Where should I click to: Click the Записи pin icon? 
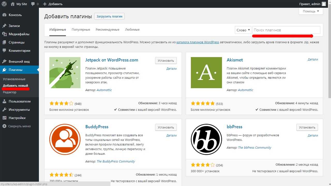[4, 26]
